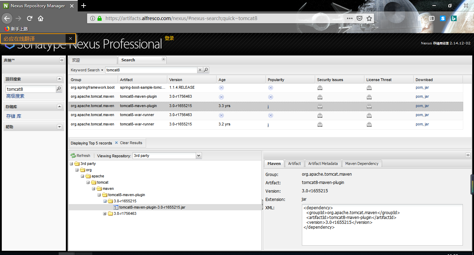Viewport: 474px width, 255px height.
Task: Open the Maven Dependency tab
Action: [362, 164]
